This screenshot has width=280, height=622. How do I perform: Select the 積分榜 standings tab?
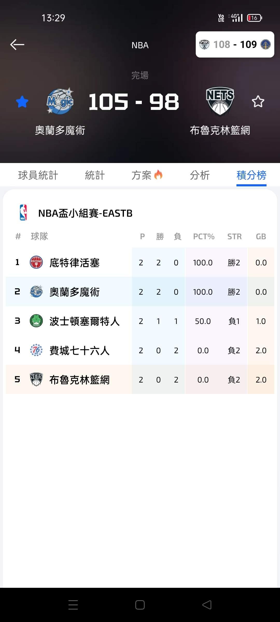pyautogui.click(x=251, y=175)
